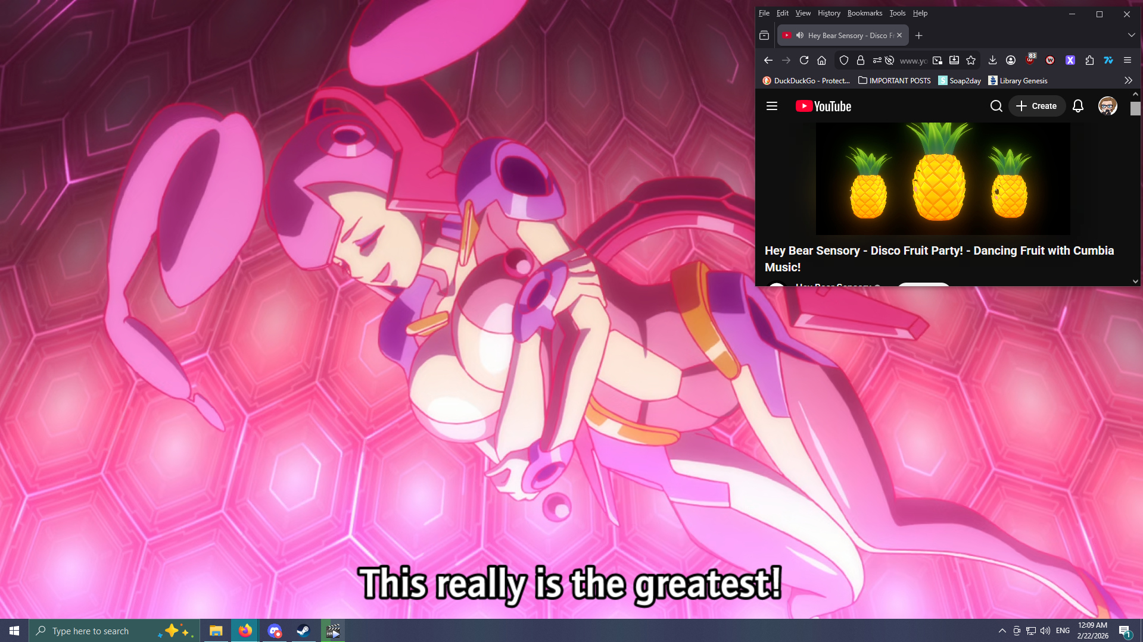Open the Firefox extensions puzzle icon

[1089, 60]
